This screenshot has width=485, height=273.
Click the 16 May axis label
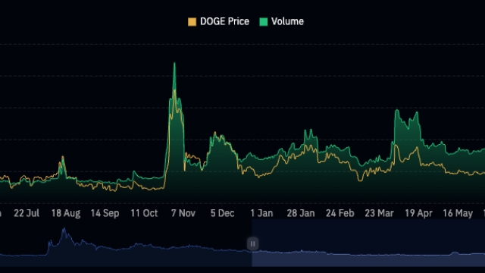(x=458, y=213)
